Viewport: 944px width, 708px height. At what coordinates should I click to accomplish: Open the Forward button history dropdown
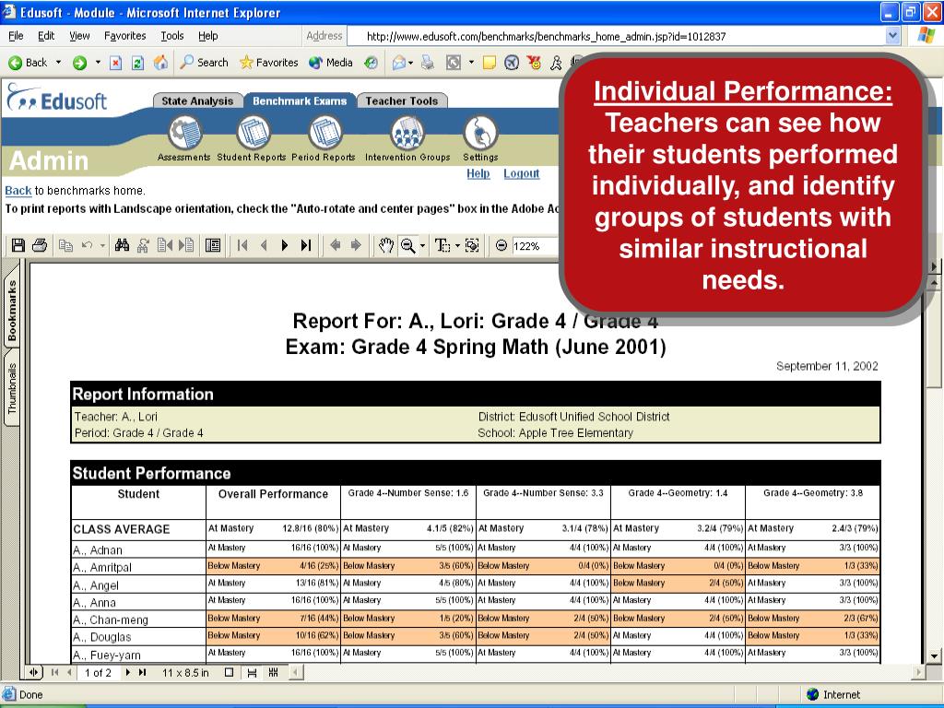click(98, 62)
